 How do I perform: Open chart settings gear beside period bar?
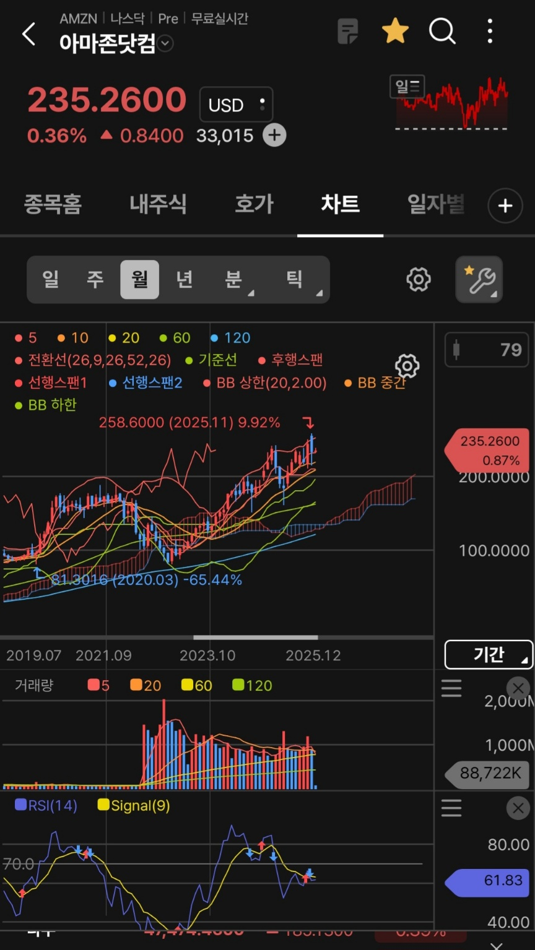pos(419,279)
